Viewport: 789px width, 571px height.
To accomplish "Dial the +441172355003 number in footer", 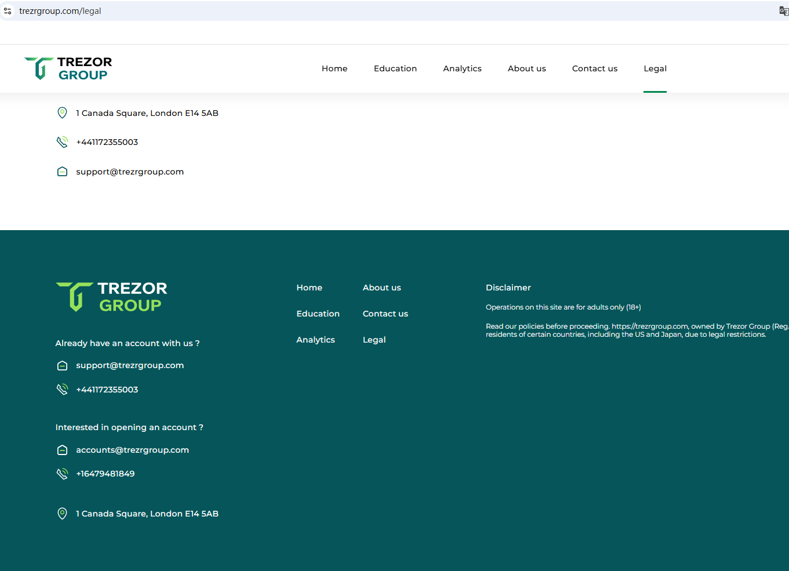I will [107, 390].
